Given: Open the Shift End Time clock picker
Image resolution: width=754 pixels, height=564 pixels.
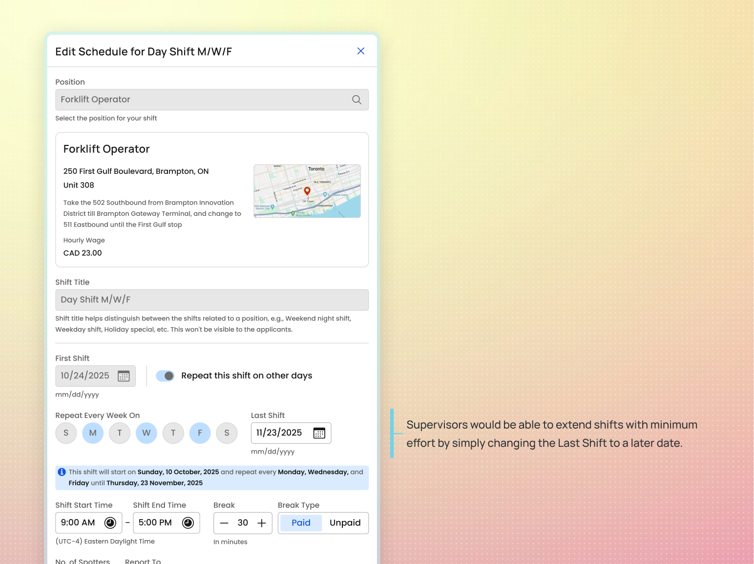Looking at the screenshot, I should (188, 522).
